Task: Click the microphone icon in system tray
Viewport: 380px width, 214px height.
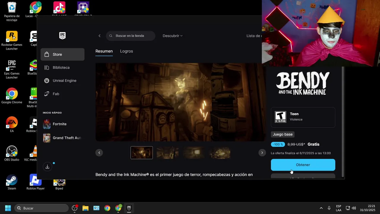Action: tap(329, 208)
